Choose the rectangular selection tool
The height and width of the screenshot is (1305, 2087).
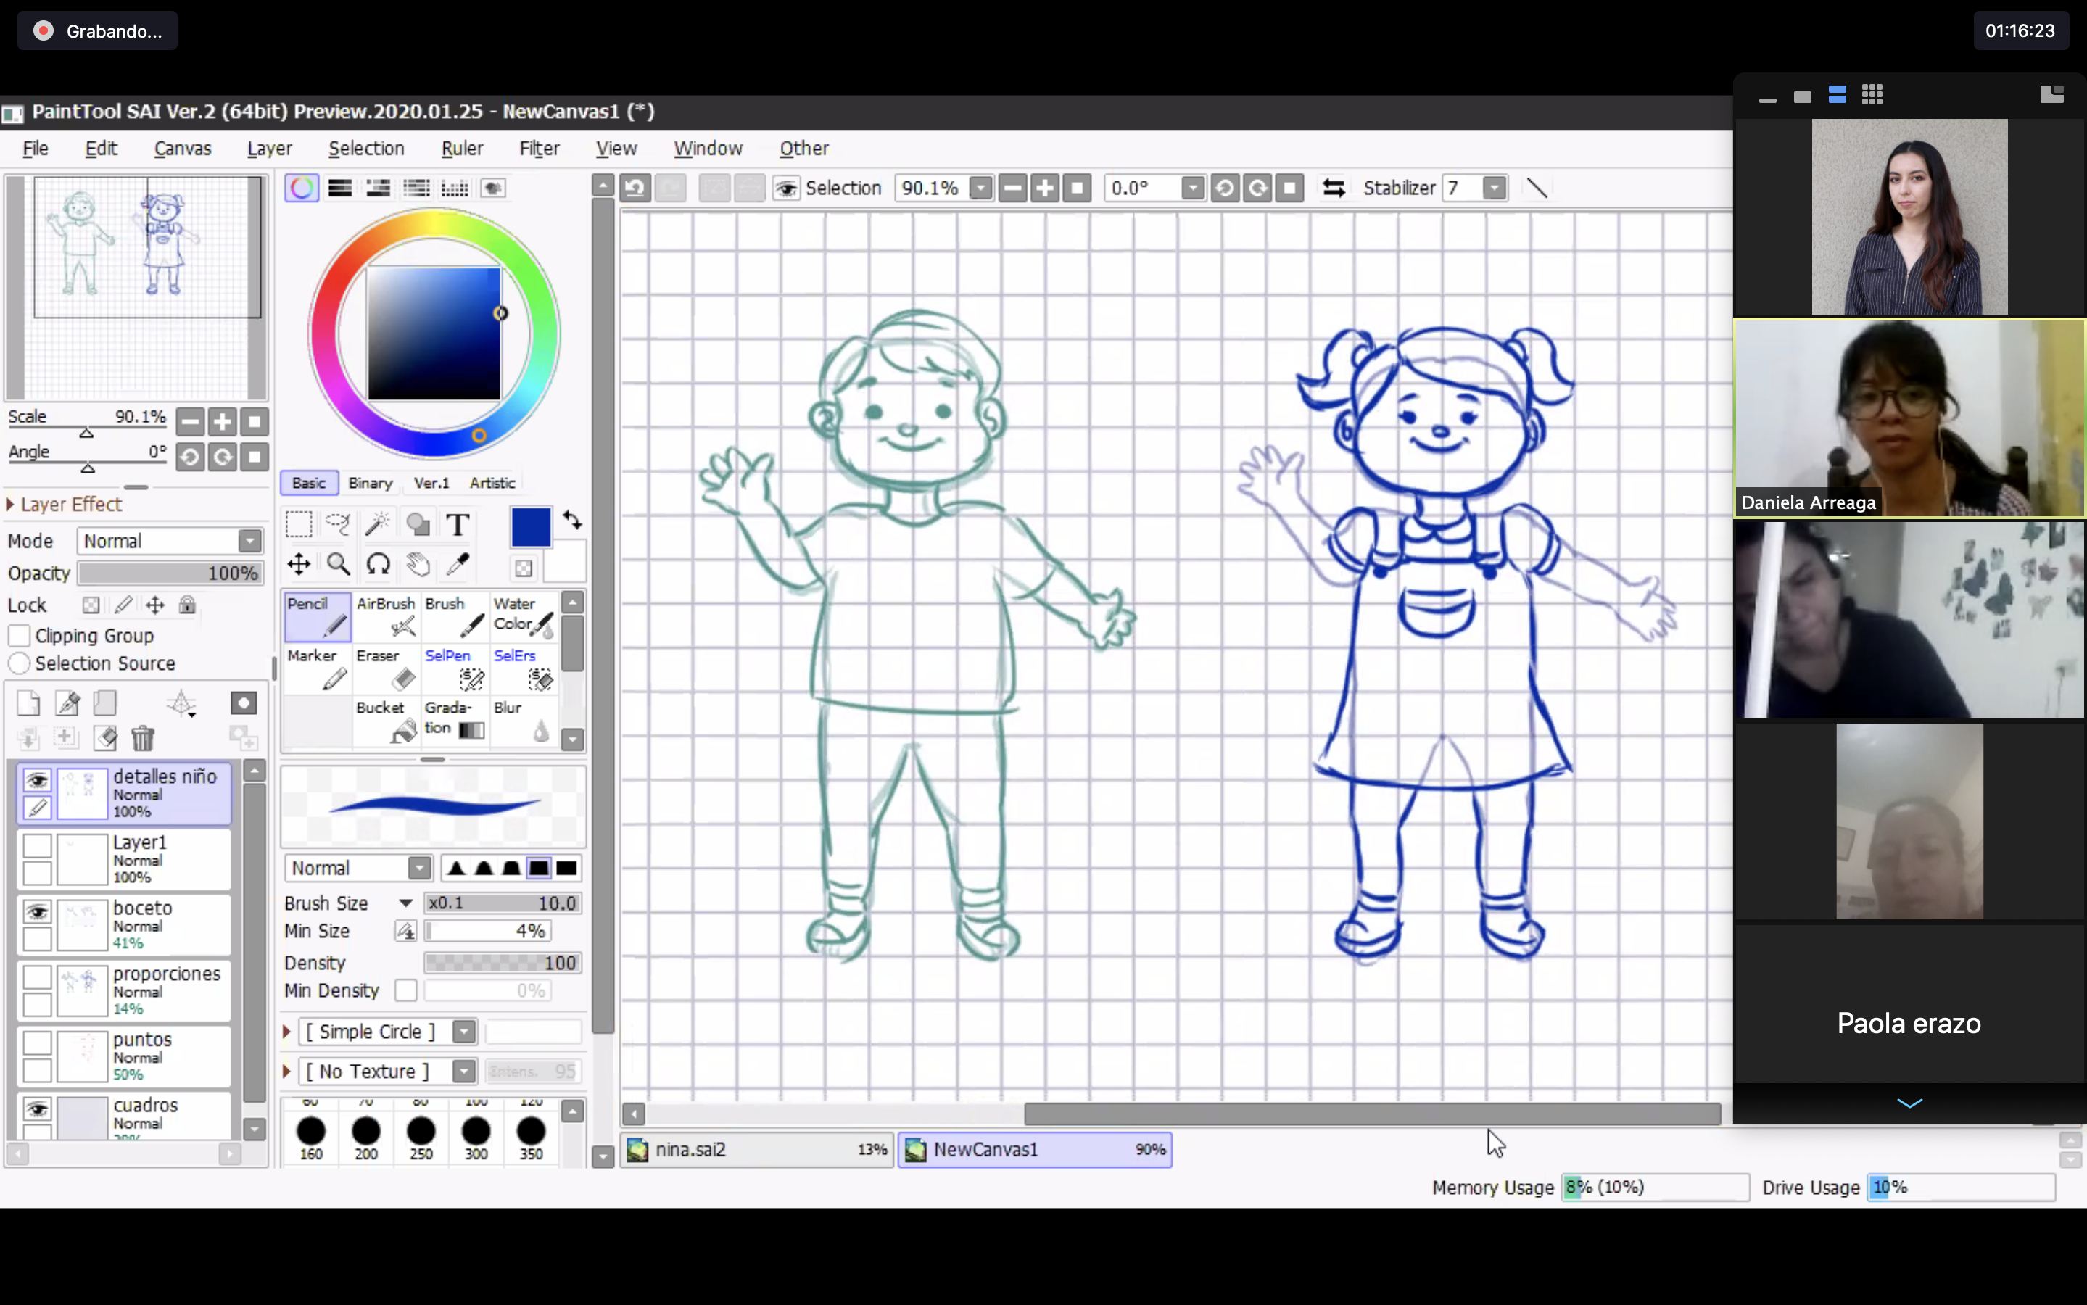point(299,524)
